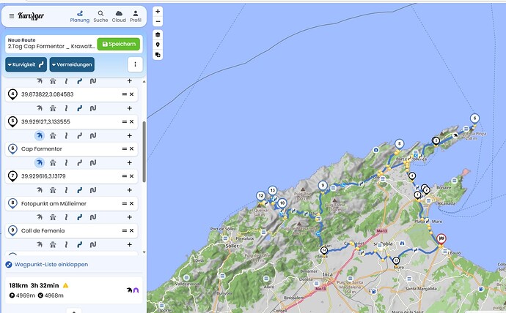The height and width of the screenshot is (313, 506).
Task: Remove the Coll de Femenia waypoint
Action: pyautogui.click(x=131, y=230)
